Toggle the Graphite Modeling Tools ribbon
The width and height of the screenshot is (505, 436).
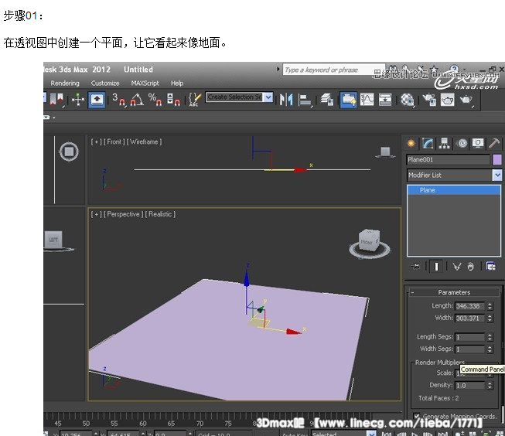pyautogui.click(x=348, y=100)
